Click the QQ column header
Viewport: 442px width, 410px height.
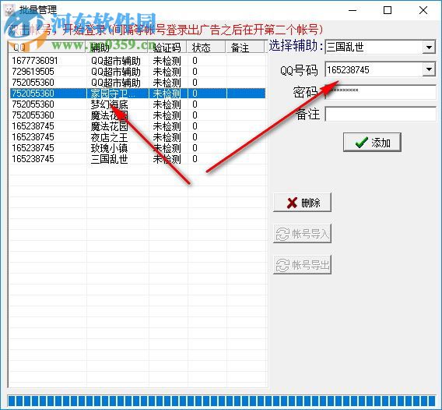click(x=47, y=47)
